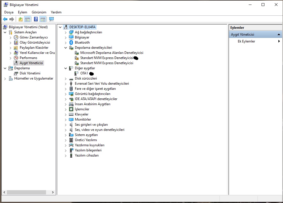Viewport: 283px width, 203px height.
Task: Expand the Görüntü bağdaştırıcıları category
Action: point(66,94)
